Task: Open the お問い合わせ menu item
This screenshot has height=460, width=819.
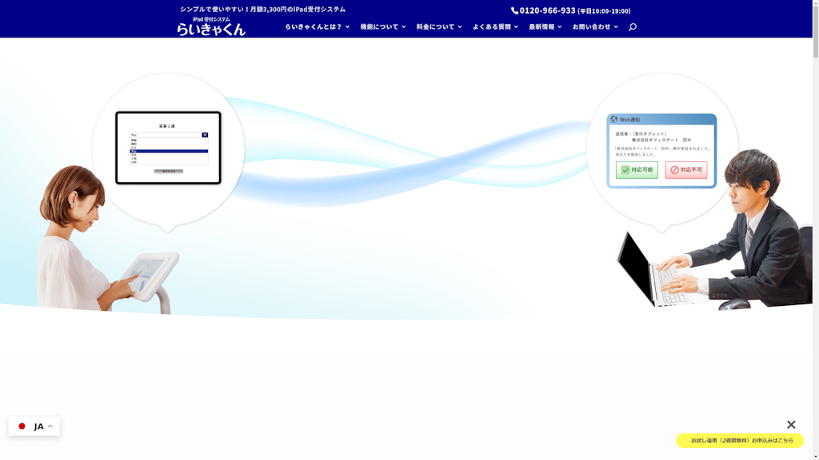Action: tap(594, 27)
